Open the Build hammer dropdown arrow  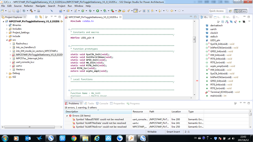35,11
